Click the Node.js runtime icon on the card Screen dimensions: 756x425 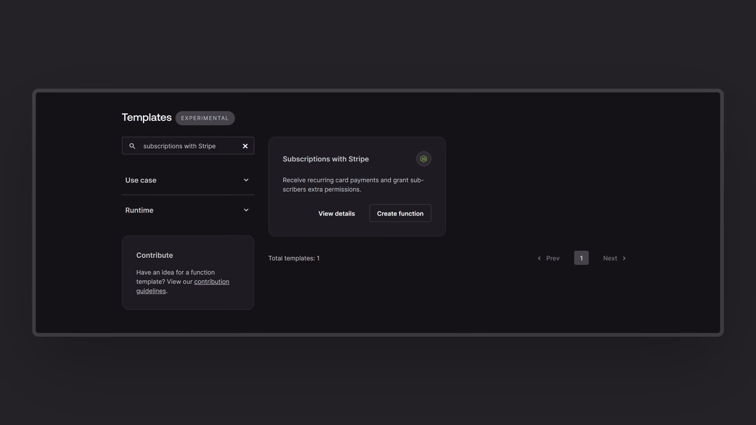click(423, 159)
